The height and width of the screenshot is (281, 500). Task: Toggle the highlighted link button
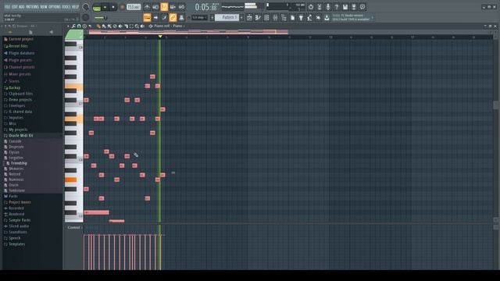click(x=173, y=17)
